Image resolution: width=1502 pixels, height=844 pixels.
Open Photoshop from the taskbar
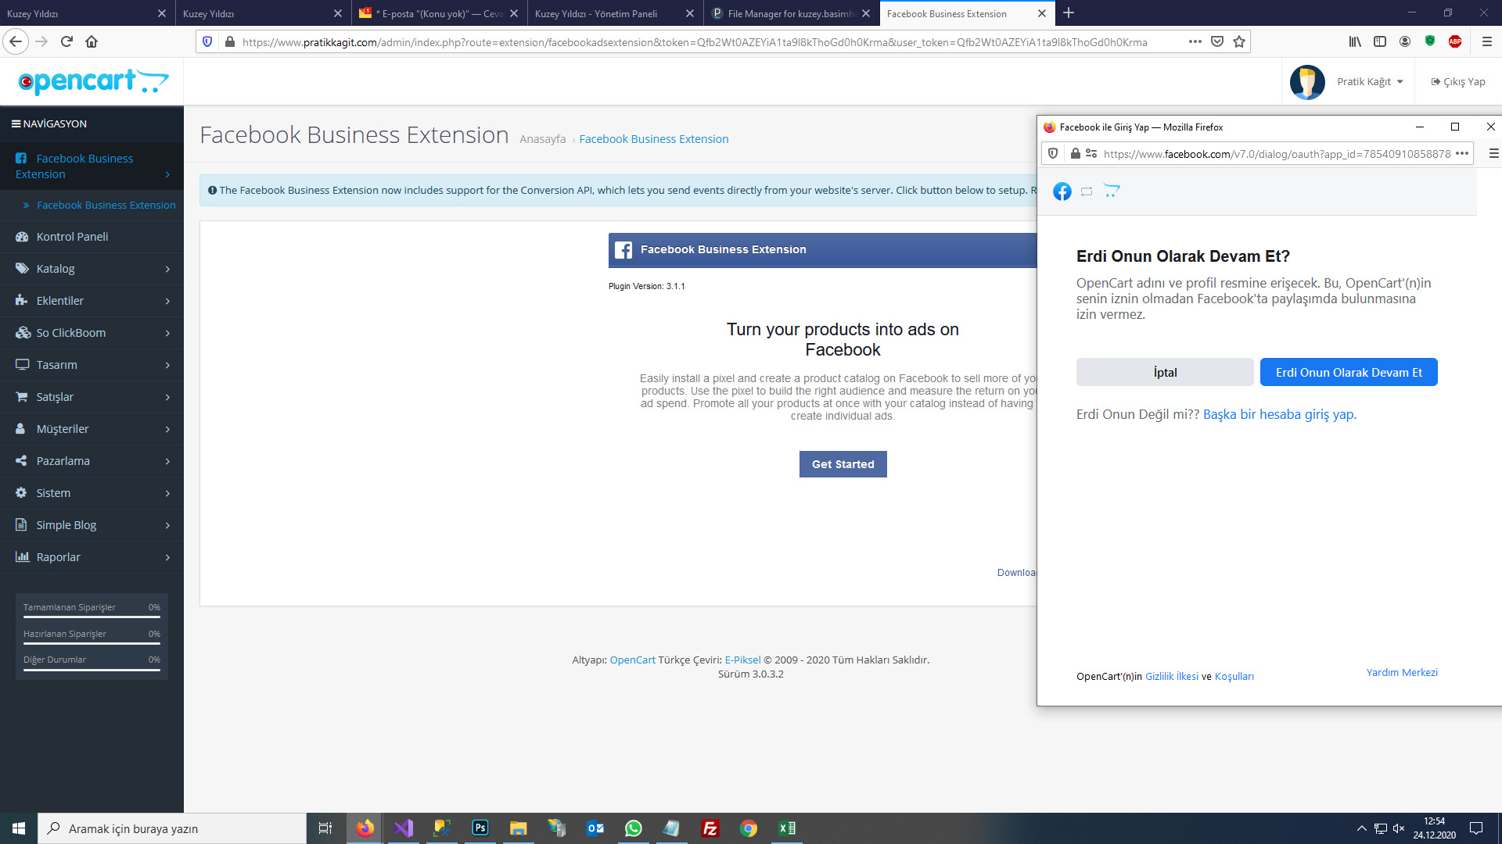point(480,828)
